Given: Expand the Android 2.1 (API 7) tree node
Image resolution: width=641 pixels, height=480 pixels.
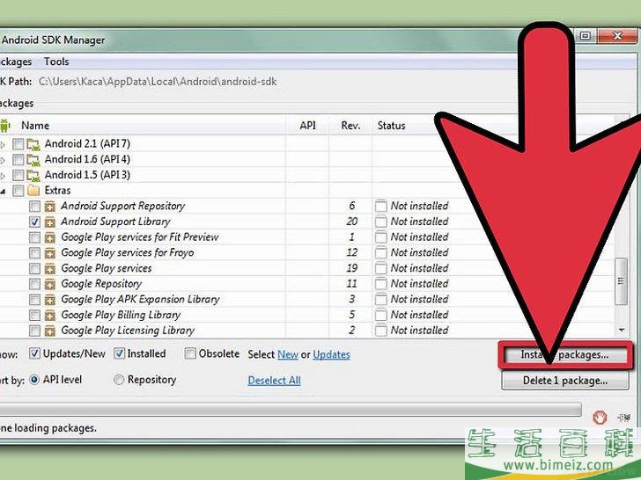Looking at the screenshot, I should (x=3, y=144).
